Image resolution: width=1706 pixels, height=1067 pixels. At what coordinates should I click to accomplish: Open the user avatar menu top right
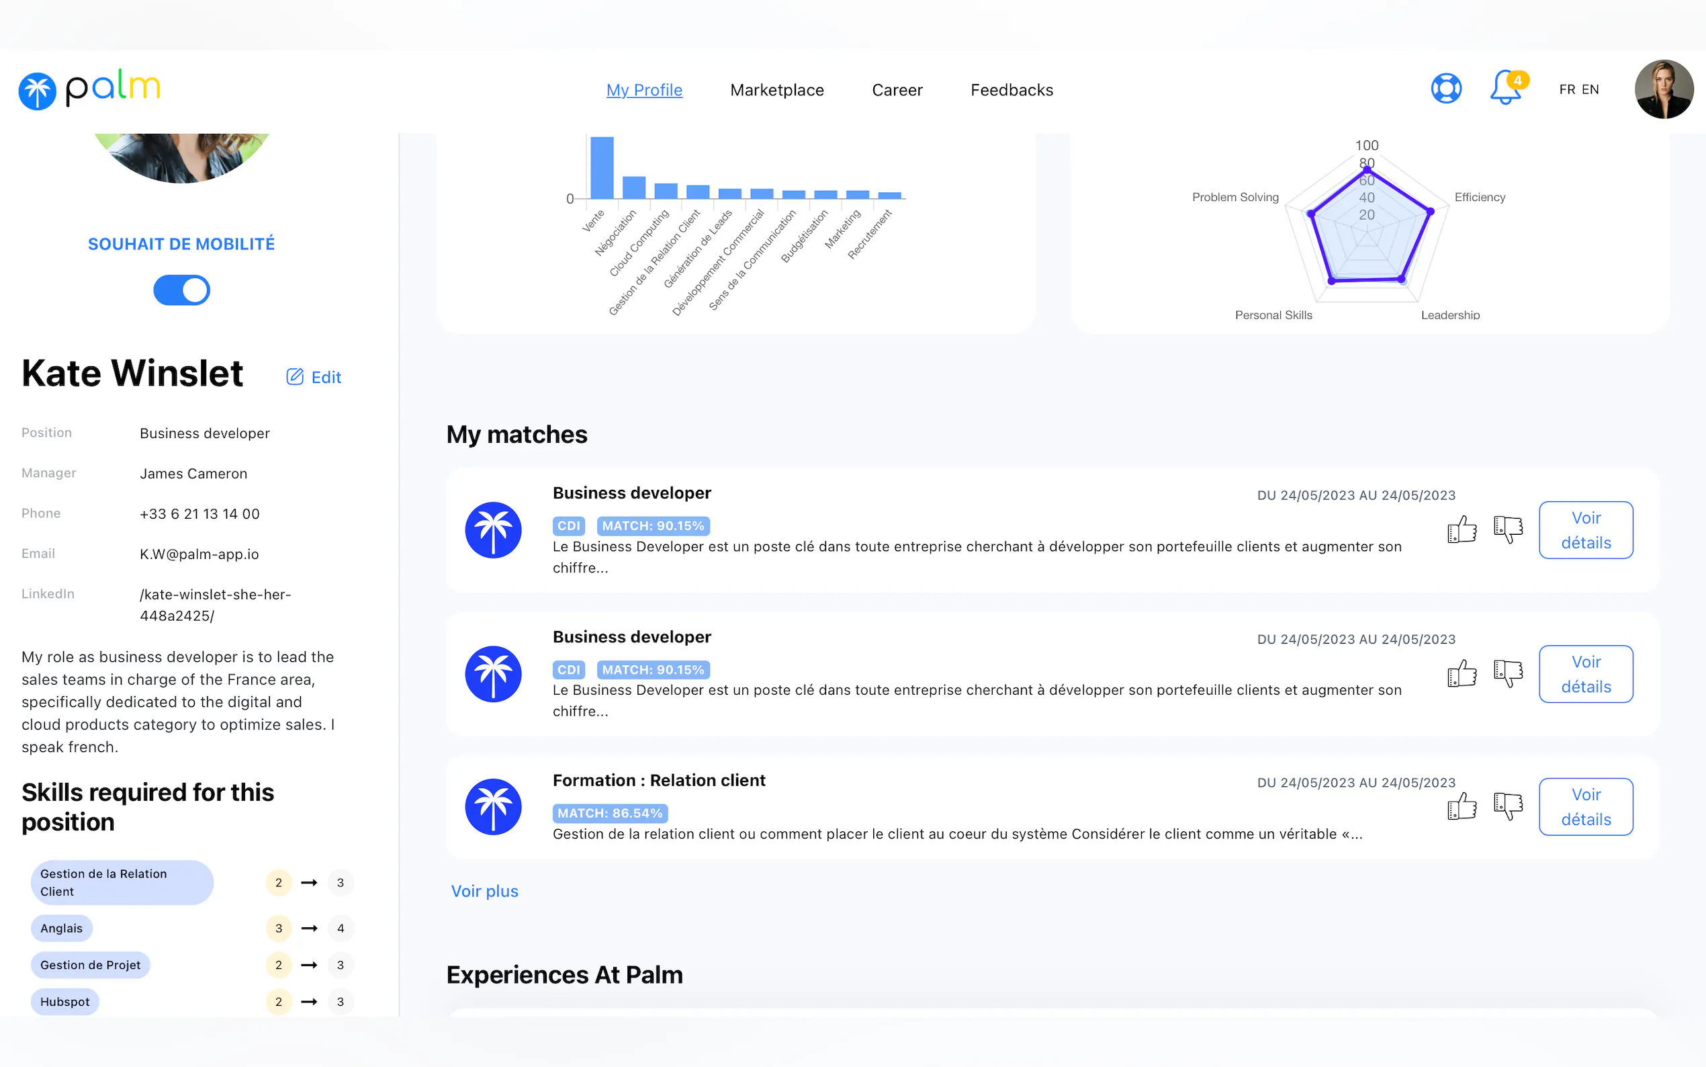click(1663, 89)
